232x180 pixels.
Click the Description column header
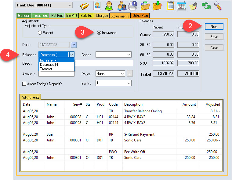pyautogui.click(x=149, y=104)
